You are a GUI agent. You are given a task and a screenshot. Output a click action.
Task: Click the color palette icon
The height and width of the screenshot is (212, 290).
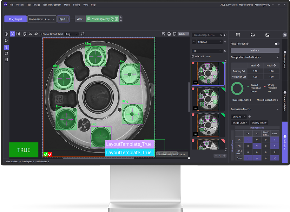(25, 34)
